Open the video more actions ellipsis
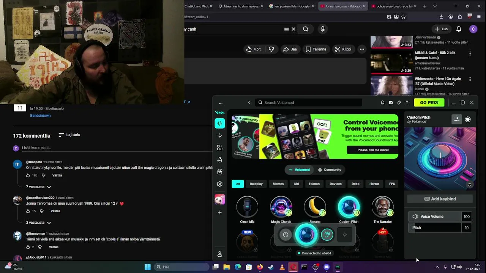The height and width of the screenshot is (273, 486). point(362,49)
